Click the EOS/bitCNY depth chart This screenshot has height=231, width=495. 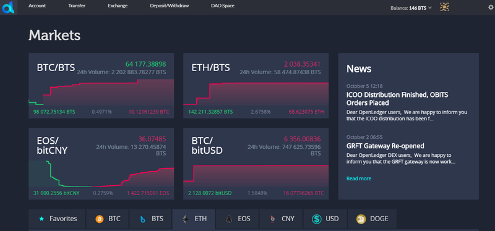click(101, 174)
